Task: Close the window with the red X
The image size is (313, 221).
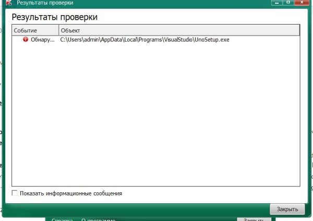Action: [302, 3]
